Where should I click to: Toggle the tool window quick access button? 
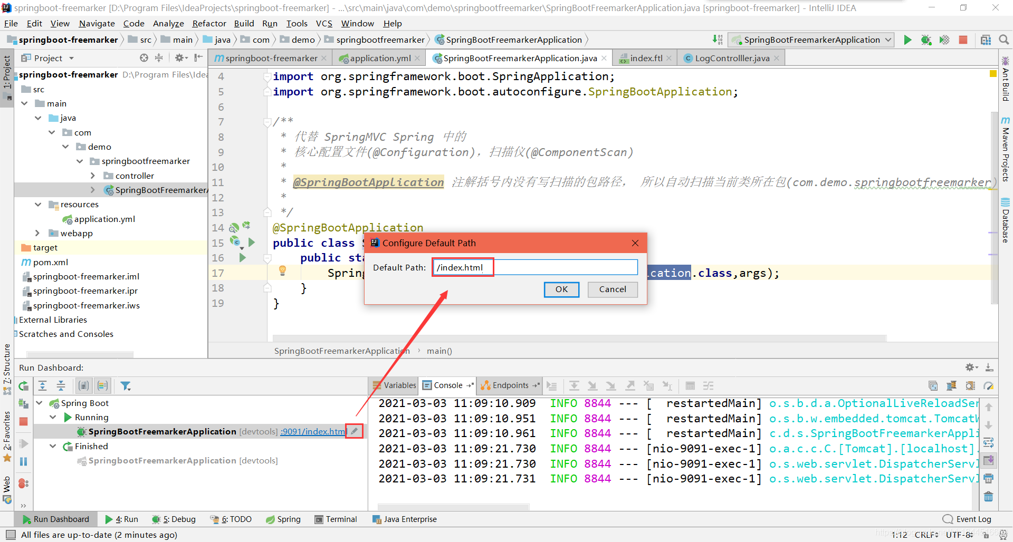(x=11, y=535)
